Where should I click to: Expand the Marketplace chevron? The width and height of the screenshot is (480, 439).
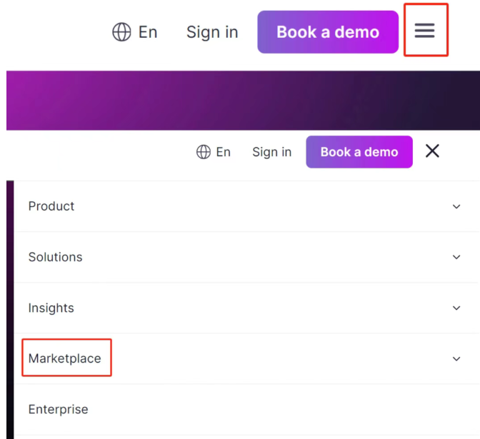point(456,358)
